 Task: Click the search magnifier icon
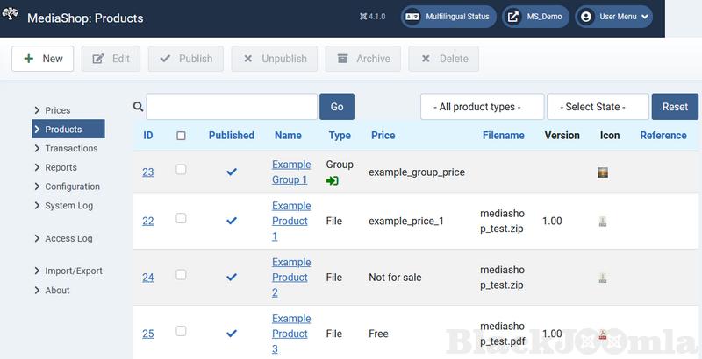(x=138, y=107)
